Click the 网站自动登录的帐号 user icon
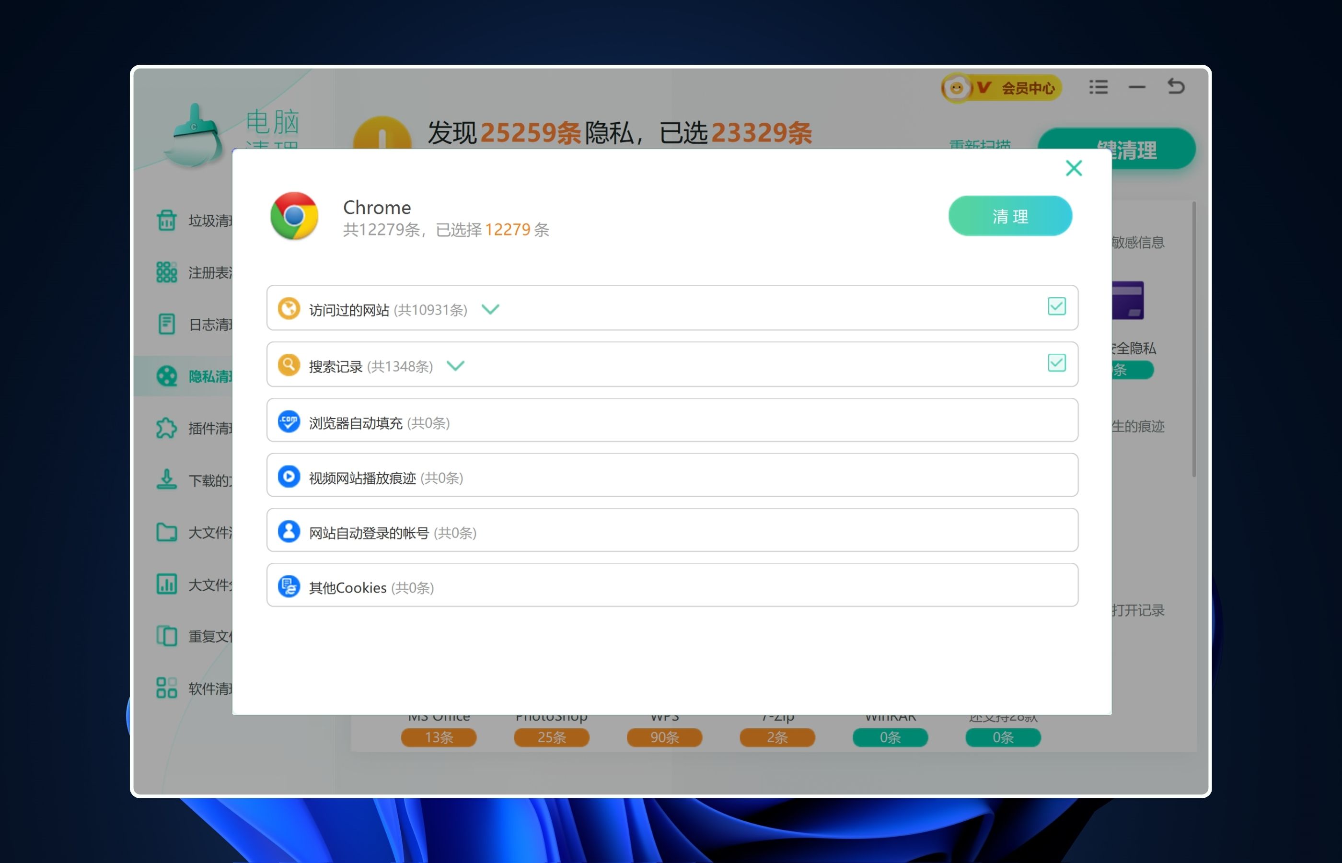Screen dimensions: 1342x863 point(289,531)
